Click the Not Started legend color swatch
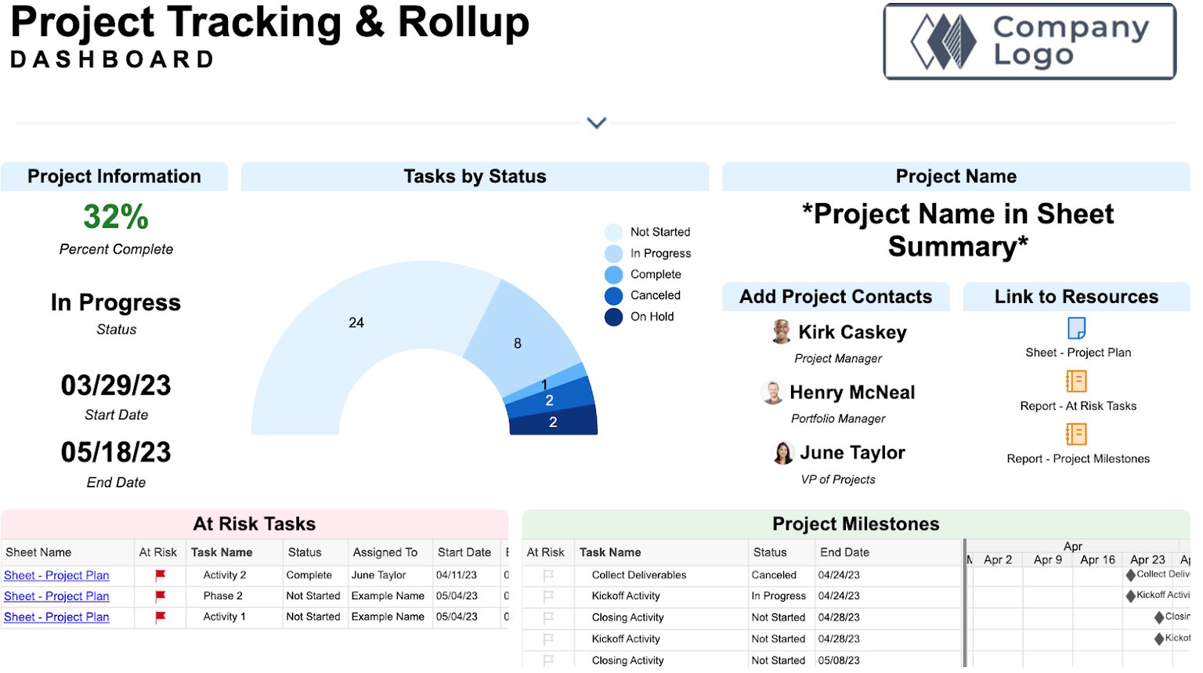 click(x=613, y=233)
